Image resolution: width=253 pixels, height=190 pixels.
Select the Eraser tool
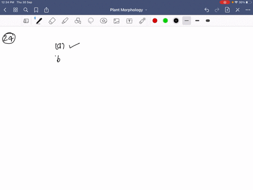pyautogui.click(x=52, y=21)
